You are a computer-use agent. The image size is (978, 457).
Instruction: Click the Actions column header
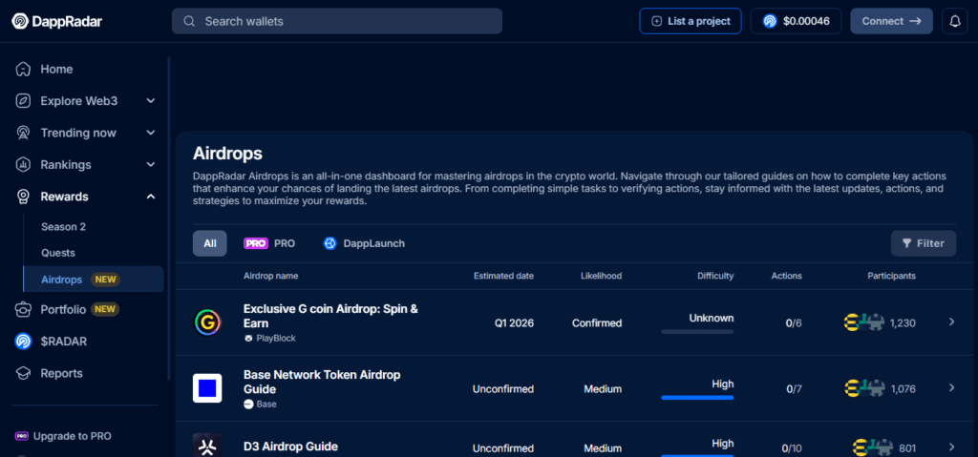(x=787, y=276)
